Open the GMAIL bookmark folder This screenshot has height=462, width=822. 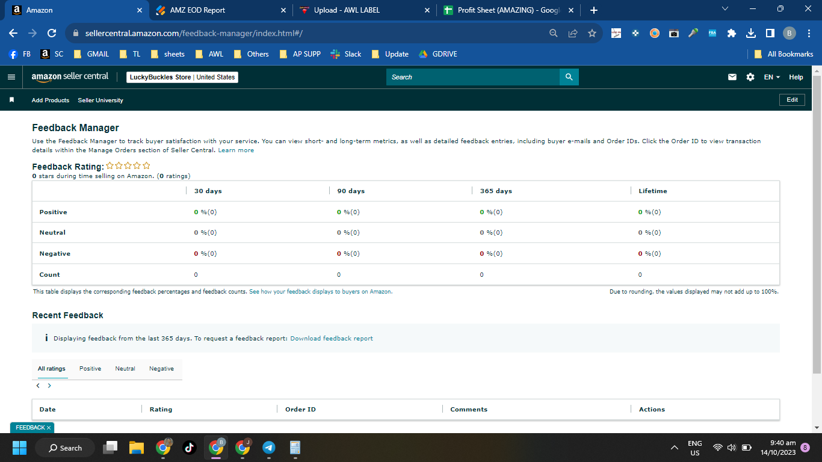click(x=91, y=54)
